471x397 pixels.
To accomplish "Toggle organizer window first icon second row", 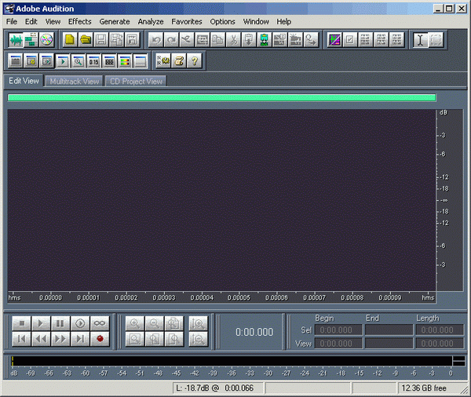I will (x=16, y=61).
